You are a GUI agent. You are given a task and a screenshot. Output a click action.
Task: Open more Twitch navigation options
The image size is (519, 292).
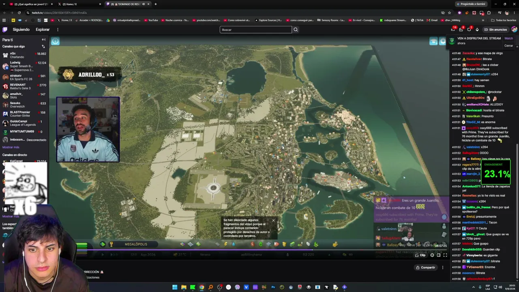(58, 30)
